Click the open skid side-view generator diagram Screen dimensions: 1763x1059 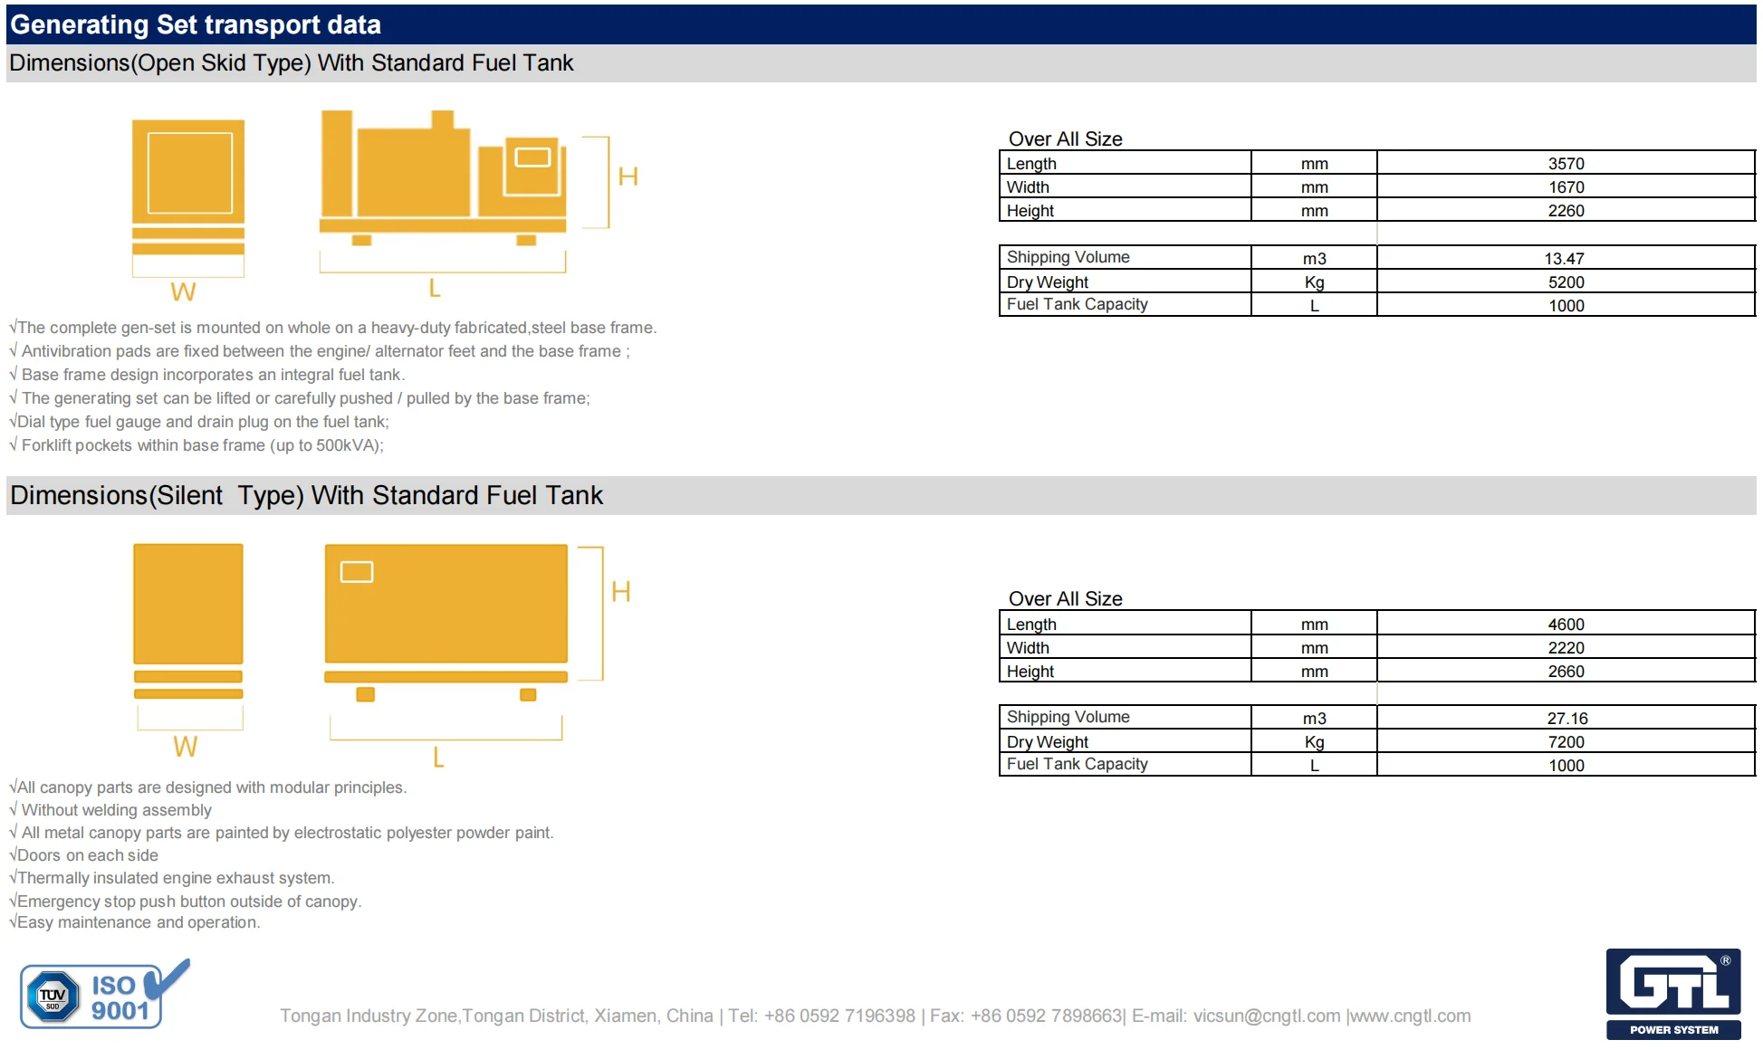[x=443, y=178]
